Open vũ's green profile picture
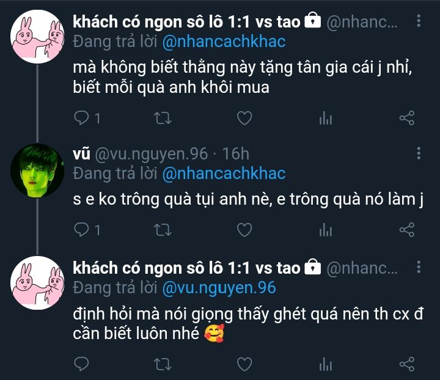 [37, 170]
